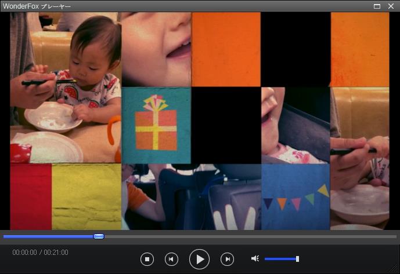Skip to the next track
Screen dimensions: 400x274
click(228, 260)
